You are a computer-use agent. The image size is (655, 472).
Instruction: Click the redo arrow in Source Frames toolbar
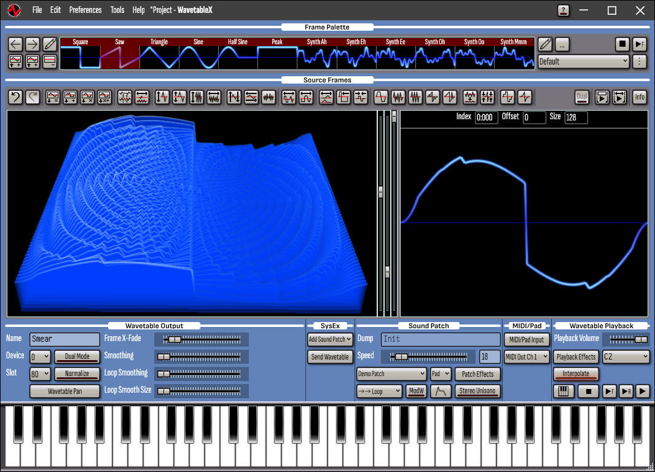click(33, 97)
